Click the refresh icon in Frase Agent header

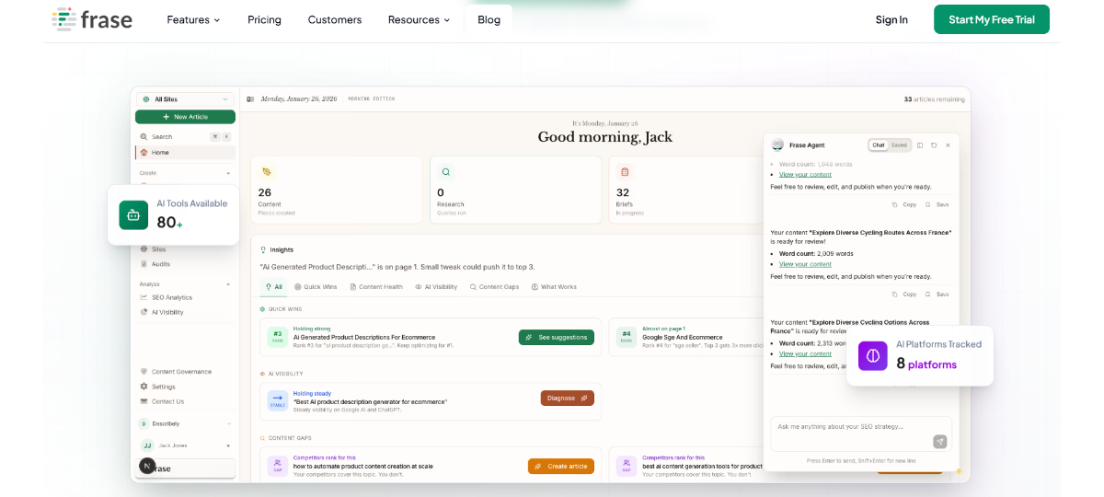(934, 145)
